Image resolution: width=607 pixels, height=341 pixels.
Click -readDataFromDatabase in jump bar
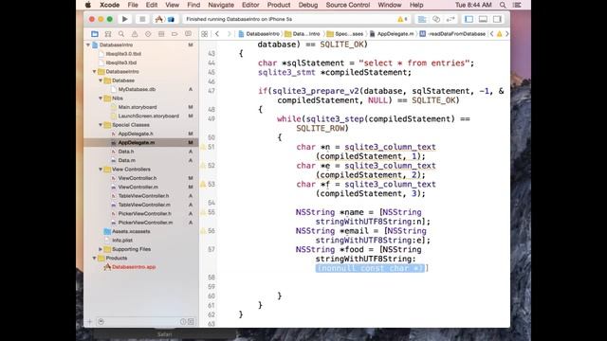tap(452, 34)
